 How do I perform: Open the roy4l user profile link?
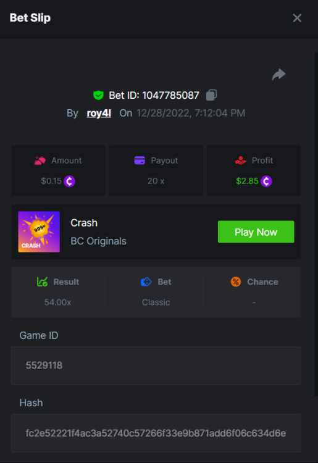[x=99, y=113]
